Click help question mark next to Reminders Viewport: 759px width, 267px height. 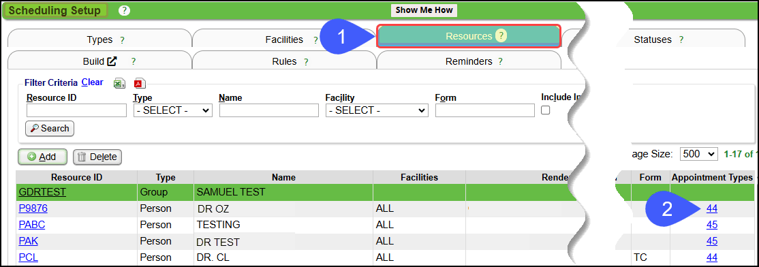(x=500, y=62)
